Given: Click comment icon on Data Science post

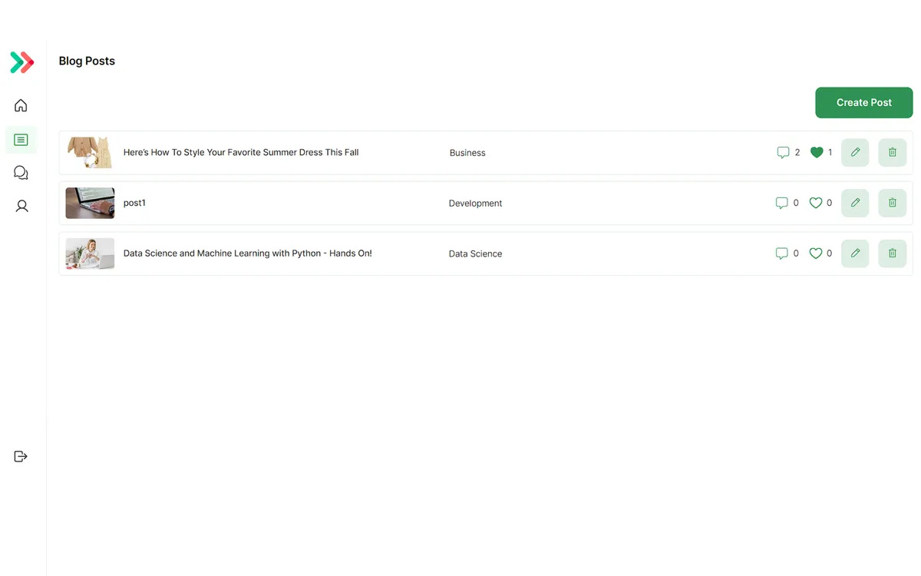Looking at the screenshot, I should click(x=781, y=253).
